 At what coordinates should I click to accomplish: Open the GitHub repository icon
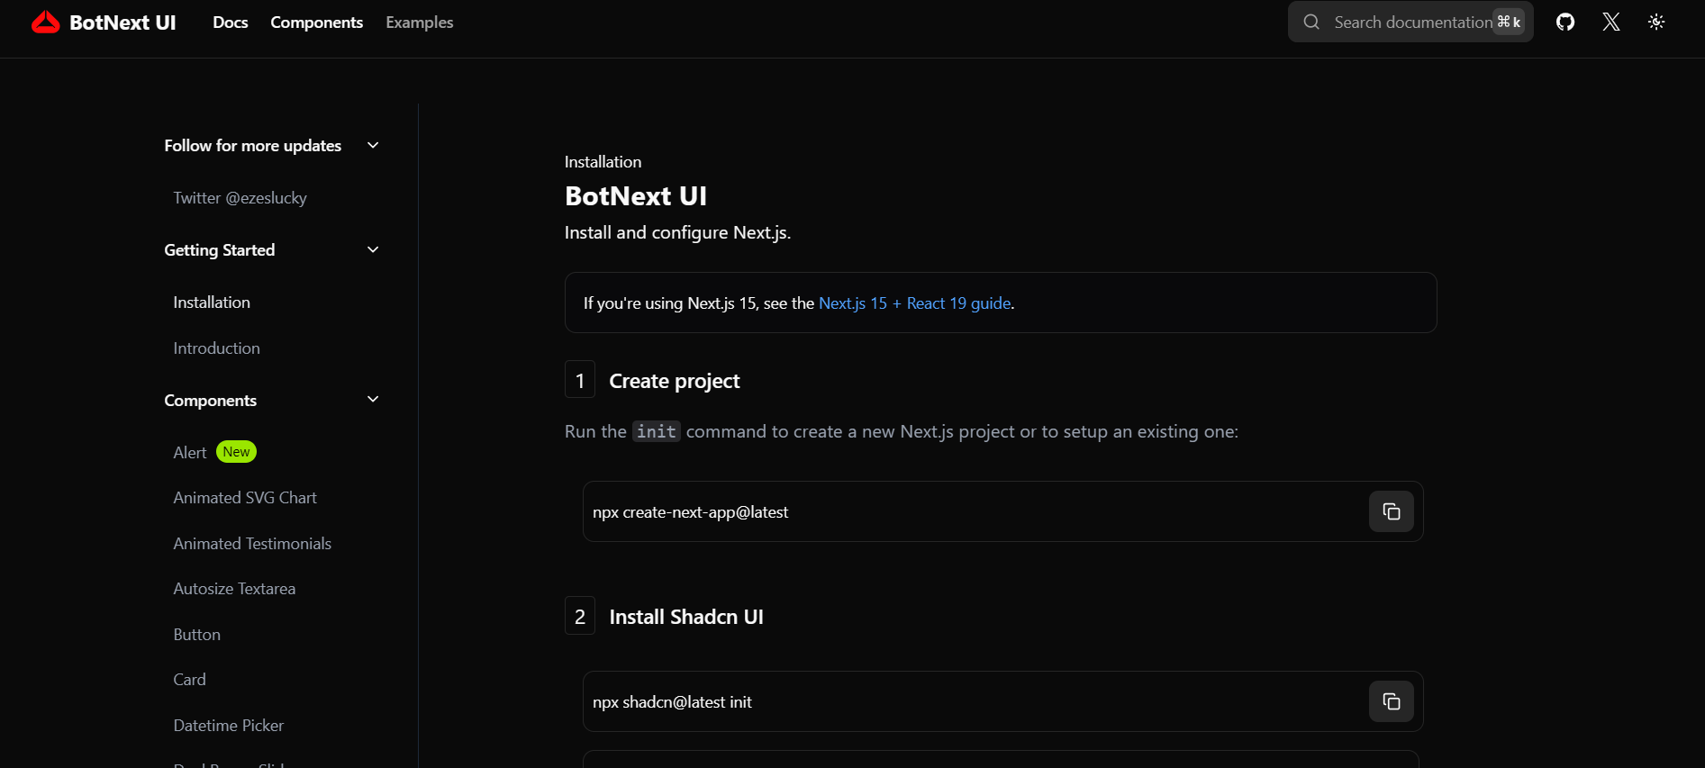tap(1565, 22)
